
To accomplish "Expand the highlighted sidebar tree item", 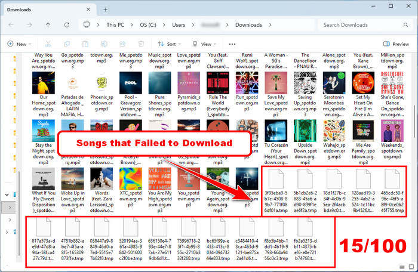I will point(10,207).
